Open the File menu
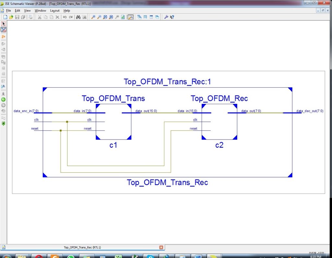The image size is (332, 258). coord(8,10)
